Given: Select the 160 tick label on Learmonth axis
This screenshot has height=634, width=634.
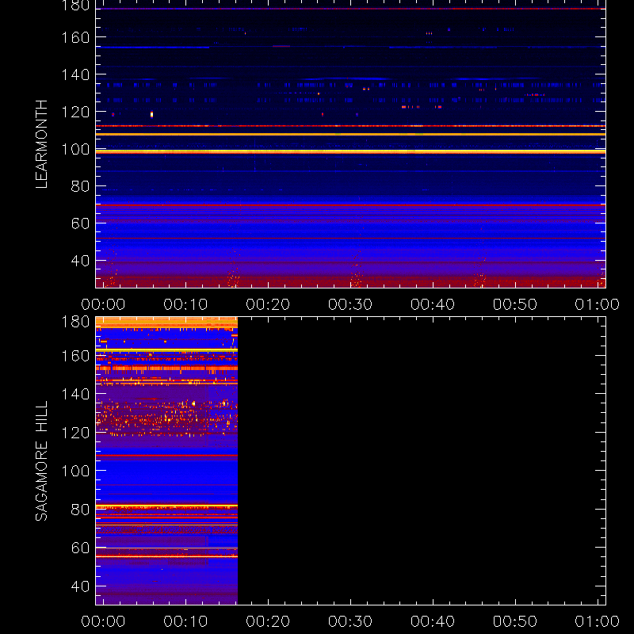Looking at the screenshot, I should tap(75, 37).
